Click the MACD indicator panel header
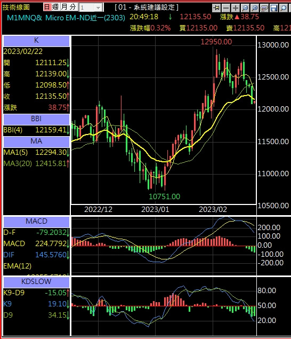This screenshot has height=339, width=291. (36, 222)
